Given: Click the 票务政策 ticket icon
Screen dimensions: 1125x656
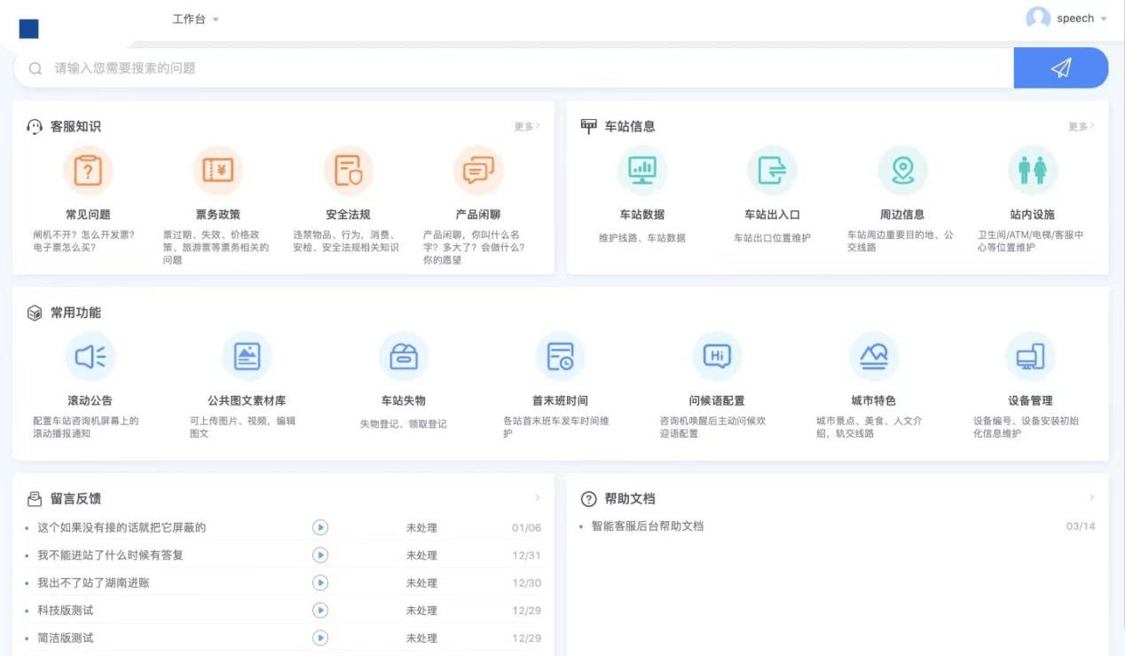Looking at the screenshot, I should pyautogui.click(x=217, y=170).
